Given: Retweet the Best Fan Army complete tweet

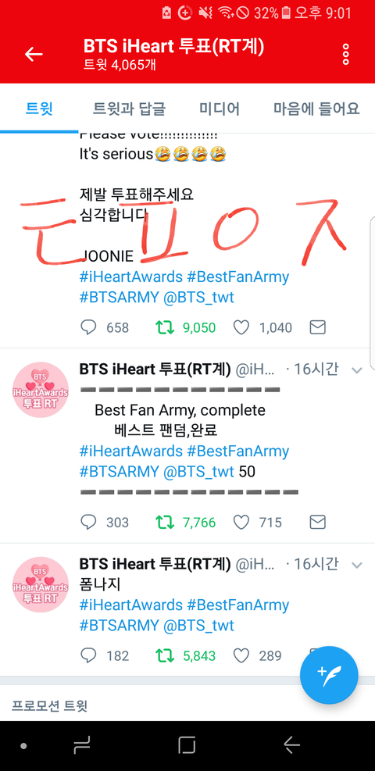Looking at the screenshot, I should point(165,522).
